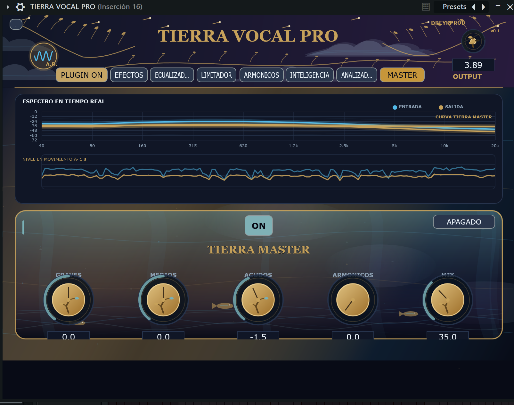The height and width of the screenshot is (405, 514).
Task: Click the output value field 3.89
Action: click(473, 65)
